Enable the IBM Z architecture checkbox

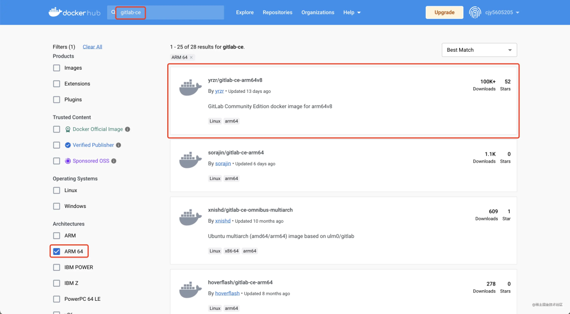click(56, 283)
